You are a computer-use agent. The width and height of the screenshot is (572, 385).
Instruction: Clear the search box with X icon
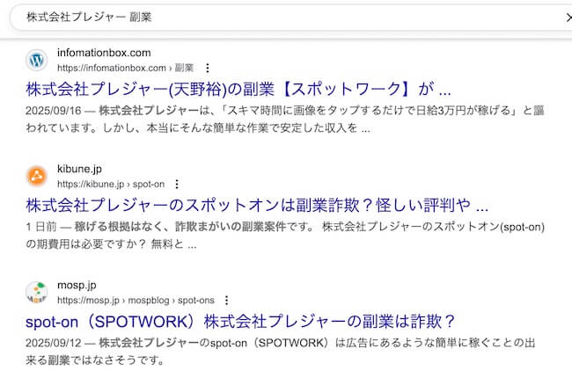(x=568, y=17)
